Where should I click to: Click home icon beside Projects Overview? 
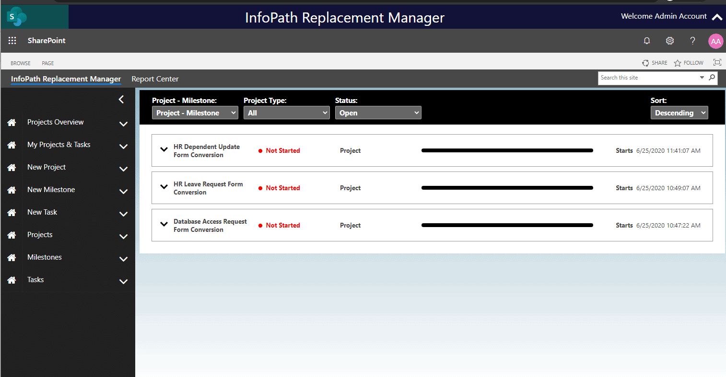point(12,123)
